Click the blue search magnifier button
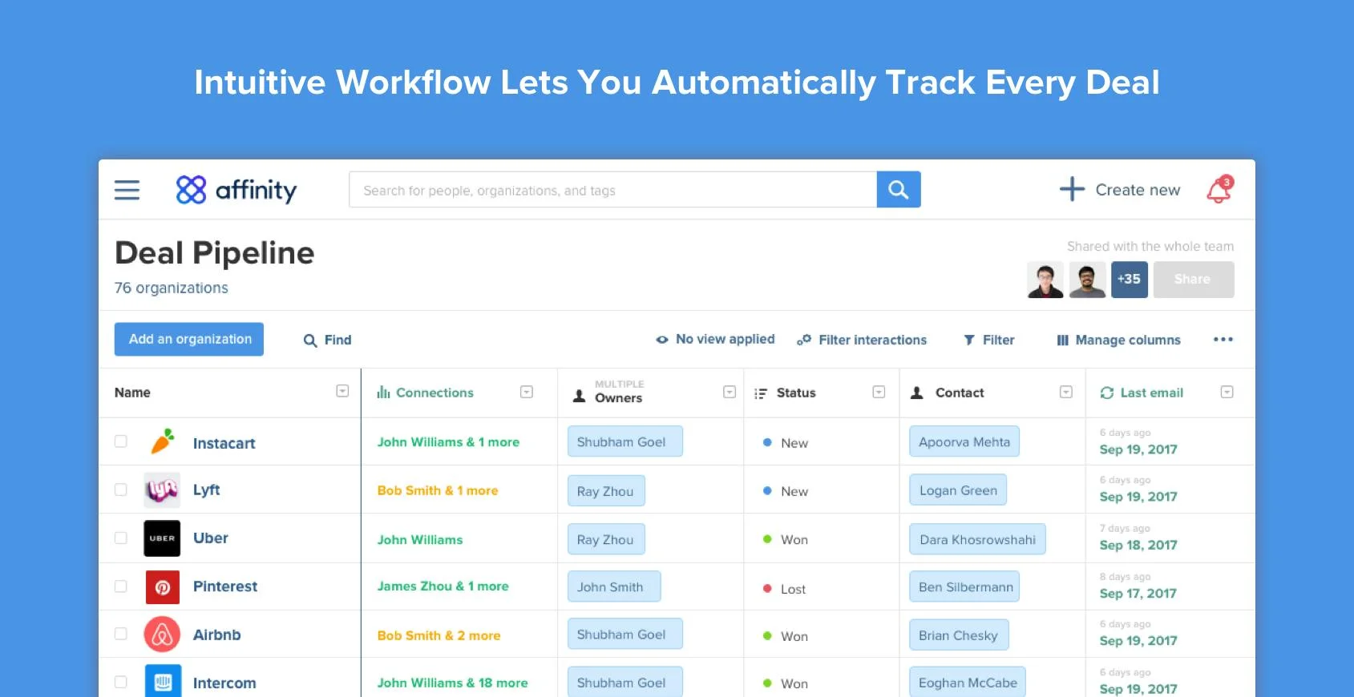The width and height of the screenshot is (1354, 697). (x=899, y=190)
